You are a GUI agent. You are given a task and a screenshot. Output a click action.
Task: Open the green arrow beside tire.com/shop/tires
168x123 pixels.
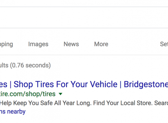tap(60, 94)
